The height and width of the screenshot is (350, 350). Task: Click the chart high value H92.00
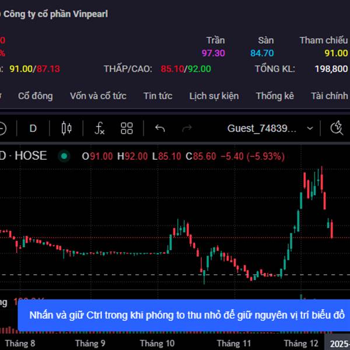coord(132,156)
